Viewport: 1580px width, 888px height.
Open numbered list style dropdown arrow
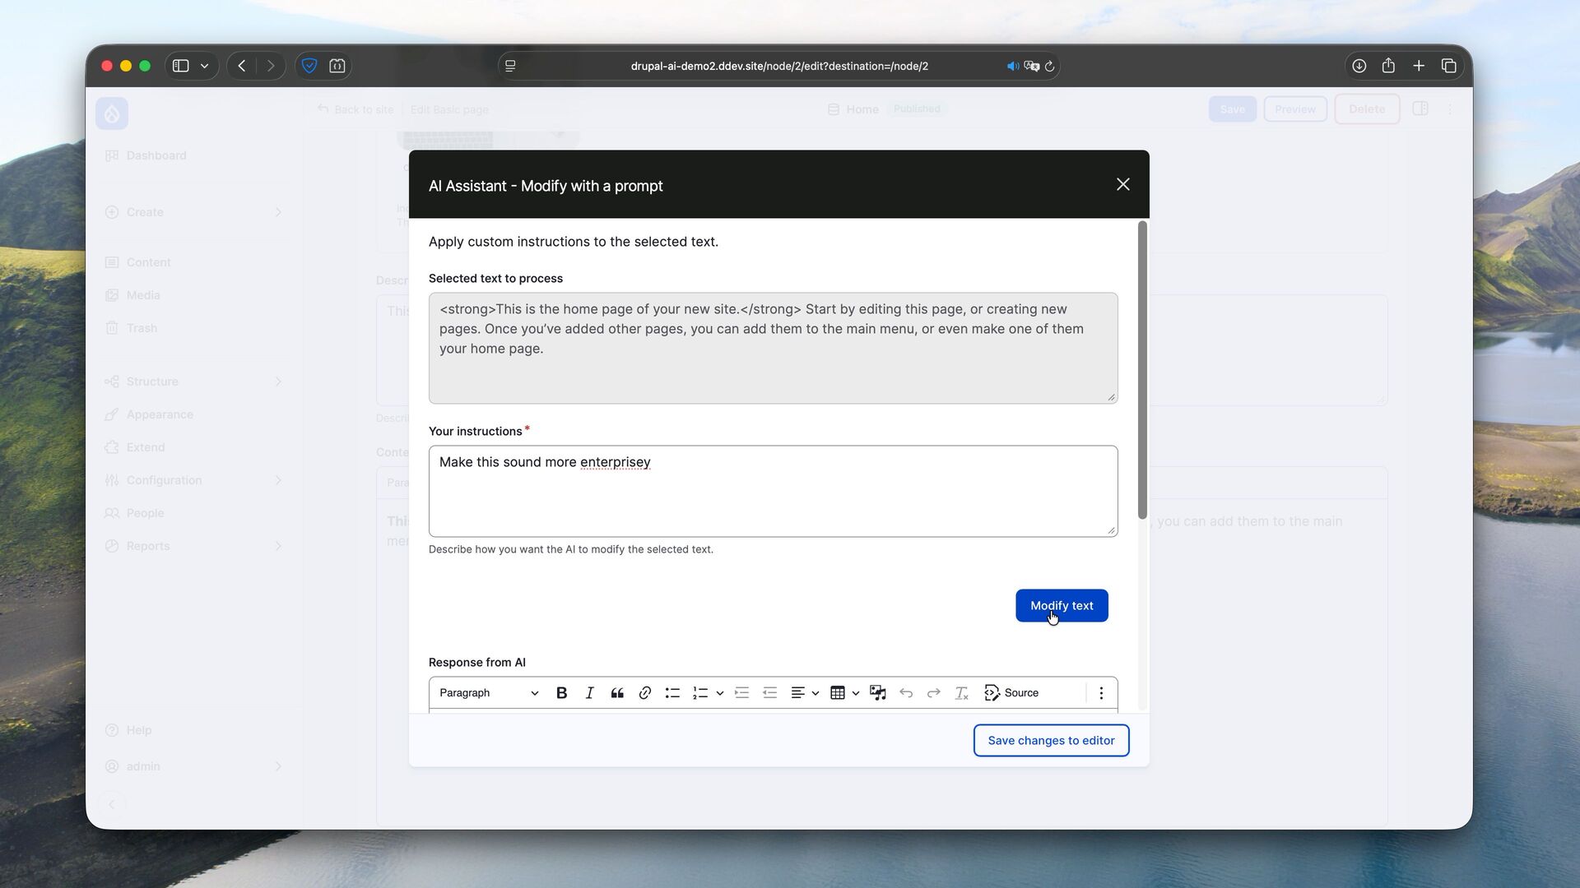[720, 693]
